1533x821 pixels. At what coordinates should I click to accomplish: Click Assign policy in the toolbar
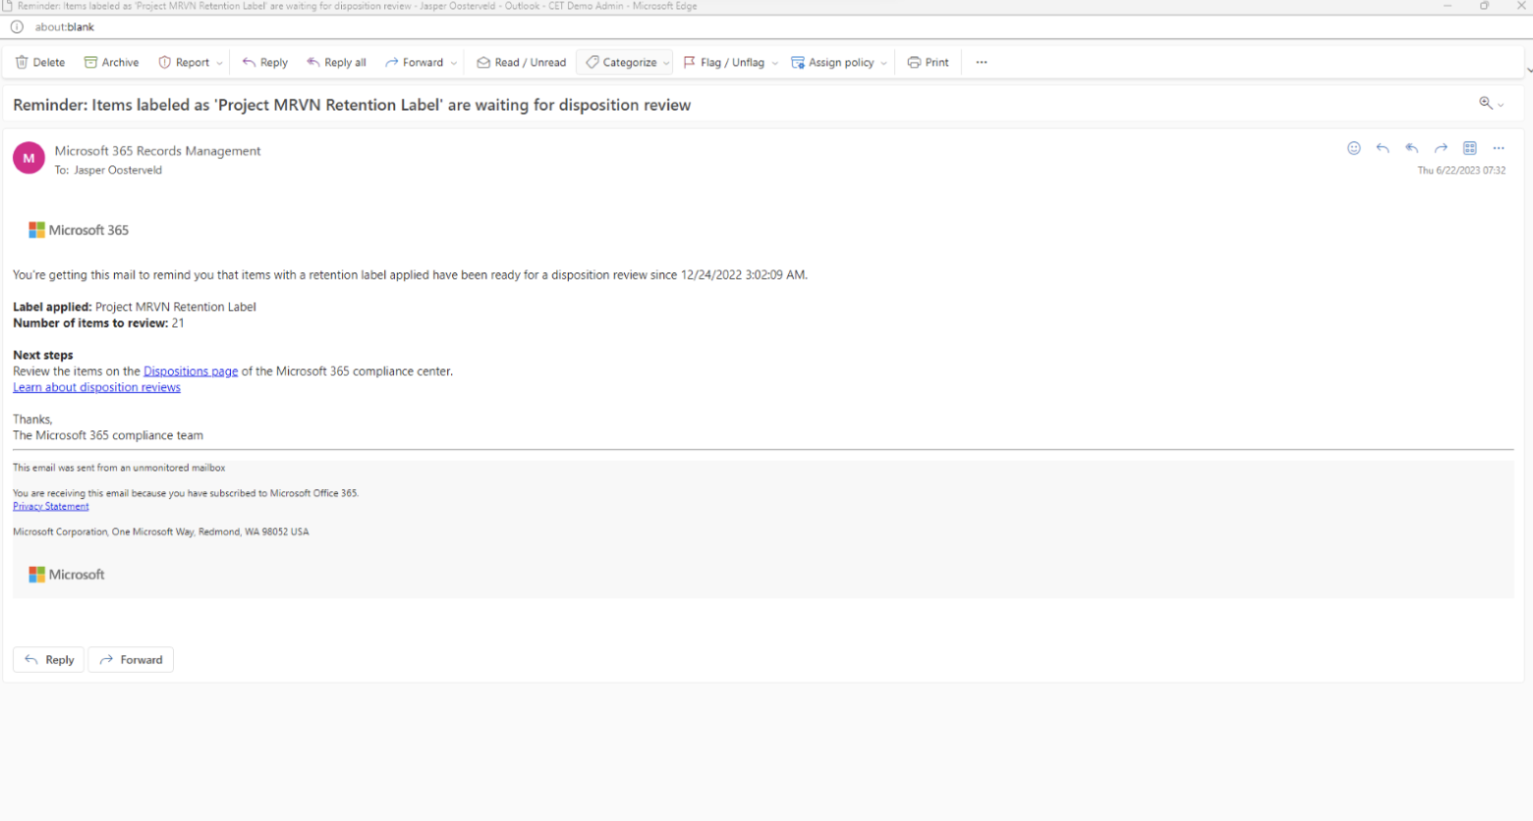tap(832, 62)
